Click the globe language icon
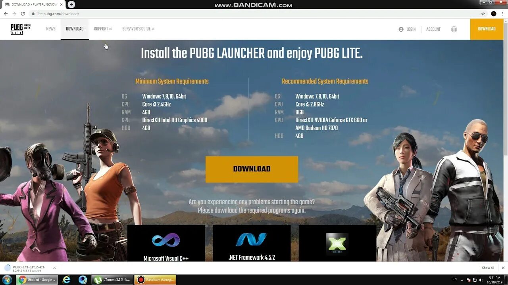Image resolution: width=508 pixels, height=285 pixels. 454,29
